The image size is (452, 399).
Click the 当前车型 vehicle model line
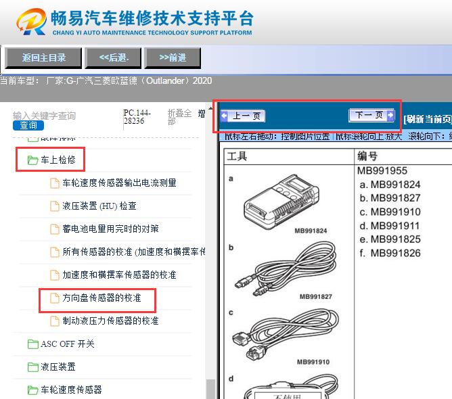point(106,80)
